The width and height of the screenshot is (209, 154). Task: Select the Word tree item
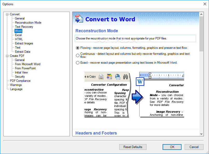point(18,31)
